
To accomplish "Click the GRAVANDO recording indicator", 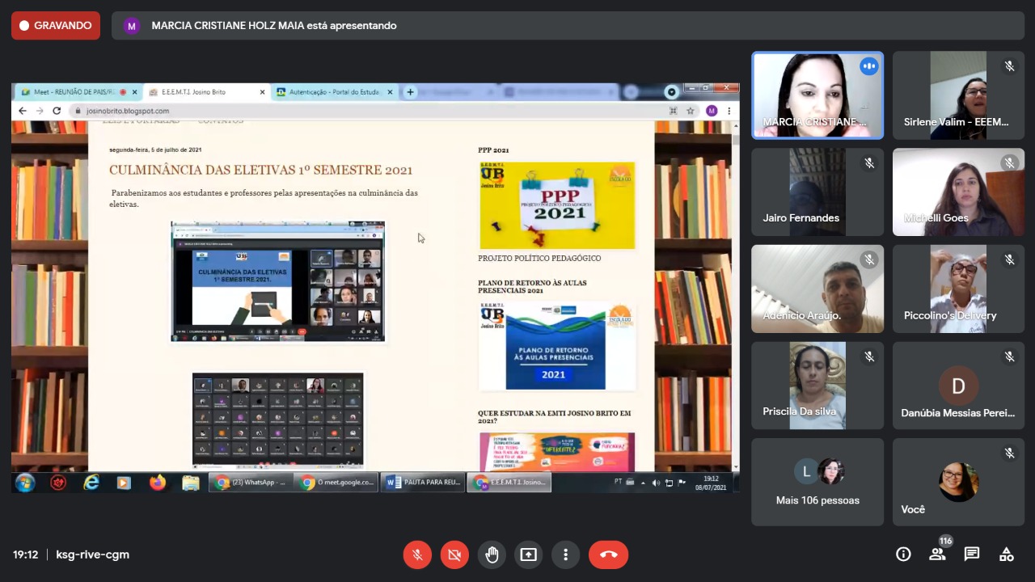I will [x=56, y=26].
